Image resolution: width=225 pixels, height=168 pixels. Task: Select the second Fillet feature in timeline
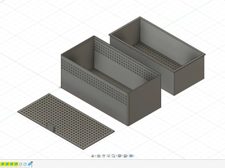tap(25, 164)
